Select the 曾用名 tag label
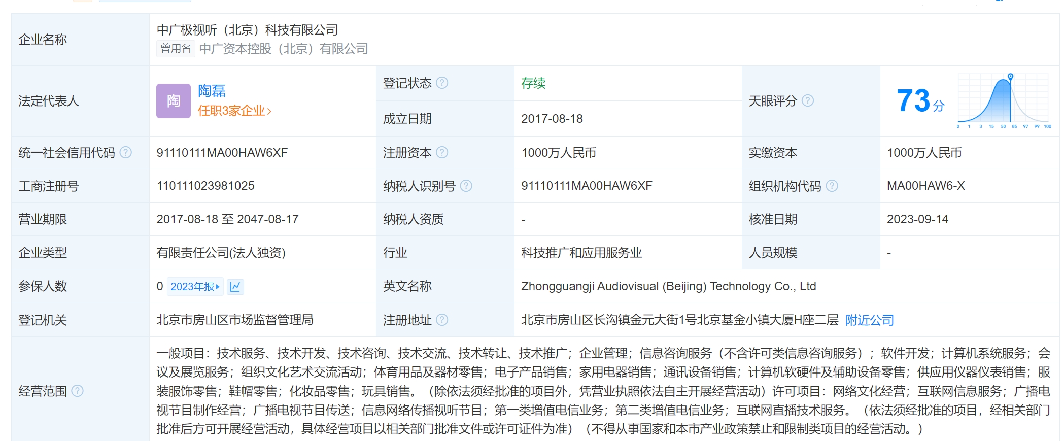 tap(176, 48)
